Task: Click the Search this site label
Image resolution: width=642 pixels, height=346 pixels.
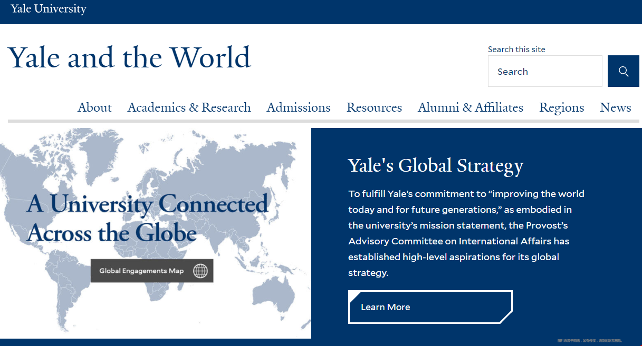Action: pyautogui.click(x=516, y=49)
